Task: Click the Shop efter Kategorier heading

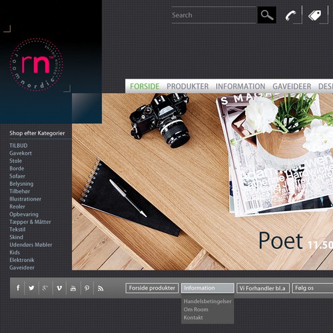Action: (37, 133)
